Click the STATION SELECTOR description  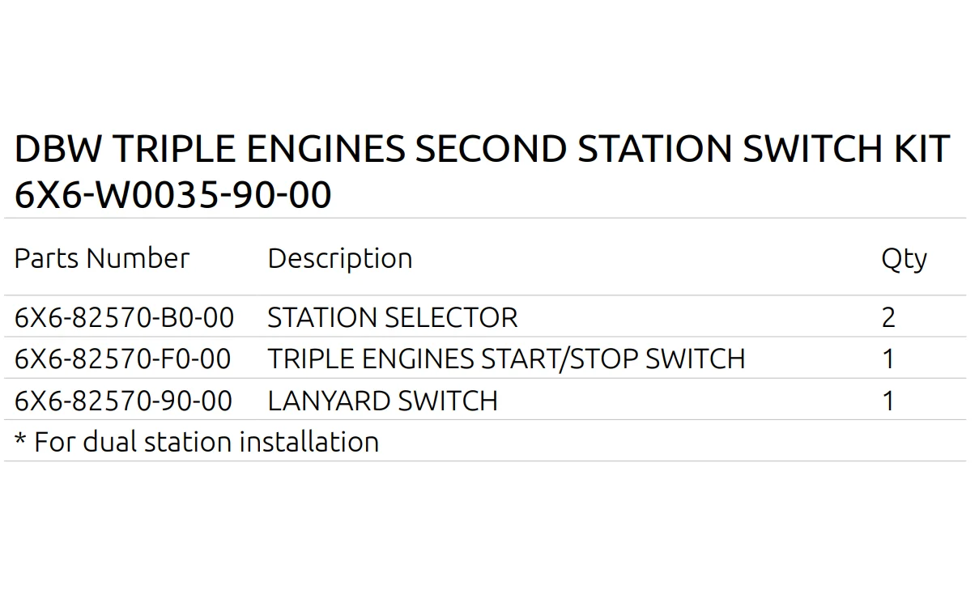click(x=392, y=317)
